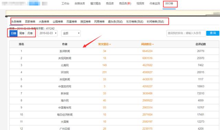The width and height of the screenshot is (220, 130).
Task: Click author 每日经济新闻
Action: [x=65, y=115]
